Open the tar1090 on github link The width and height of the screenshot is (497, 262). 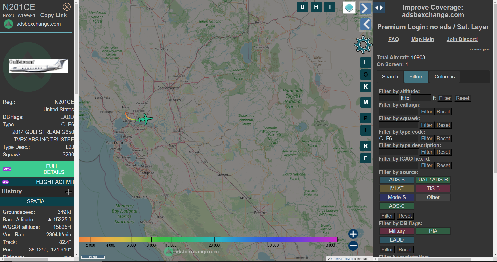(x=480, y=50)
